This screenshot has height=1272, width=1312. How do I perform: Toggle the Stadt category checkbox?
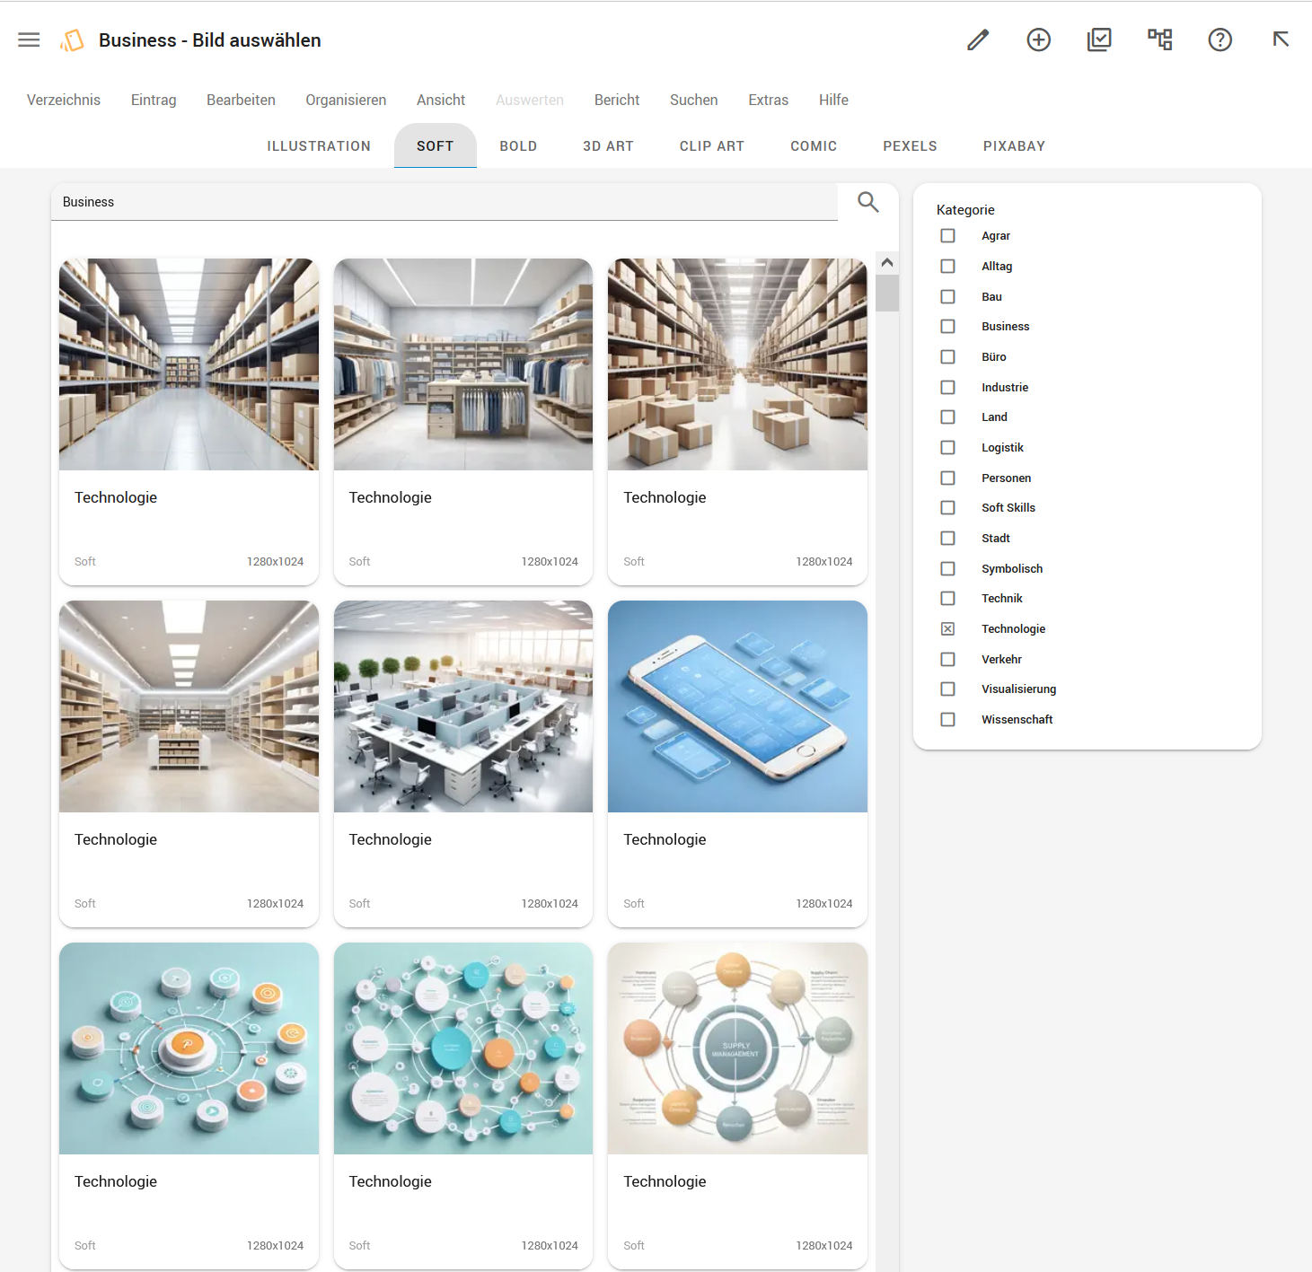(x=947, y=539)
